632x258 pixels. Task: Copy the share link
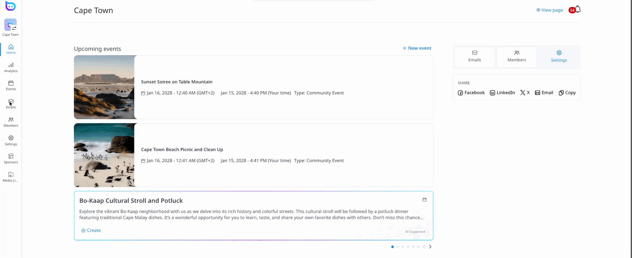tap(567, 93)
